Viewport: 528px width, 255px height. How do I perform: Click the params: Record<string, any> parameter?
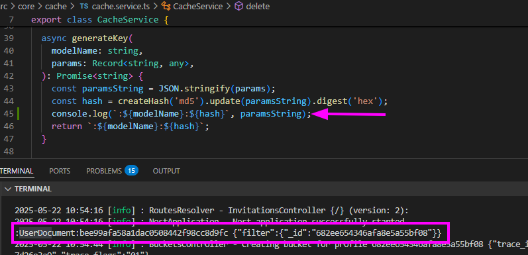click(x=123, y=64)
